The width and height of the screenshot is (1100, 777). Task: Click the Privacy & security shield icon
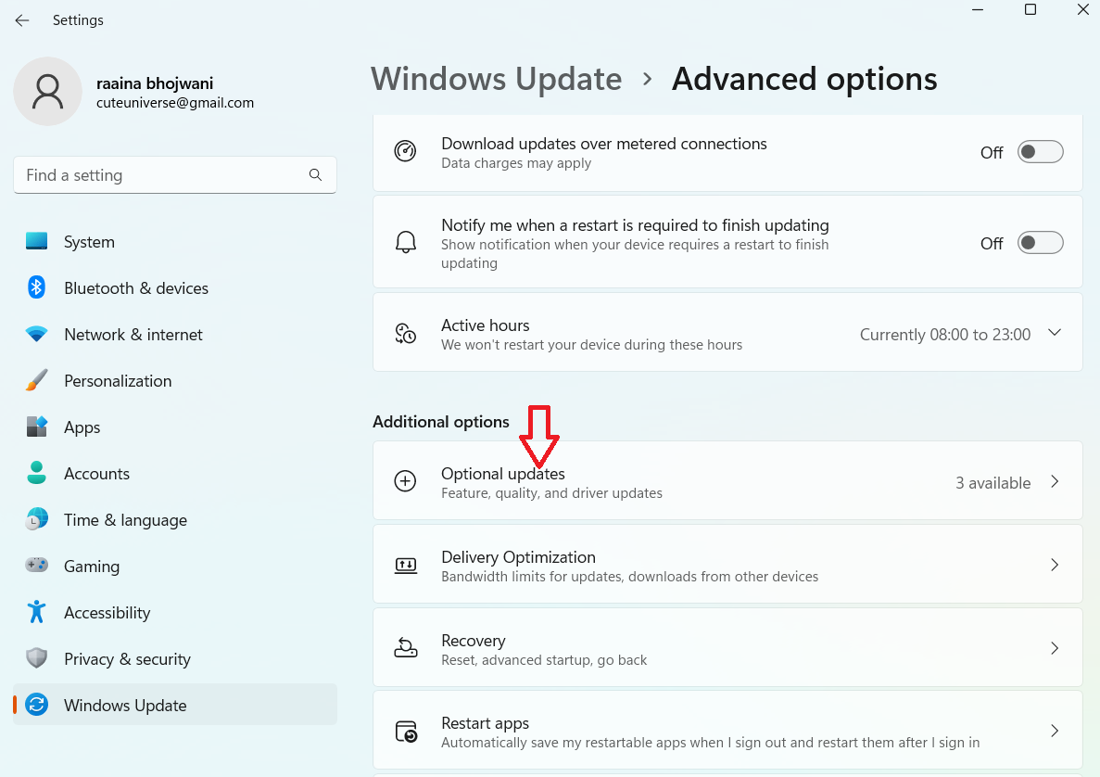pos(37,659)
